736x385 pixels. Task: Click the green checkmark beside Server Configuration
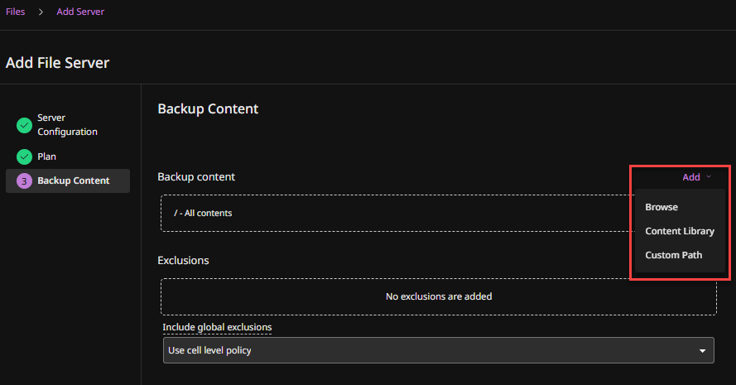click(x=24, y=125)
